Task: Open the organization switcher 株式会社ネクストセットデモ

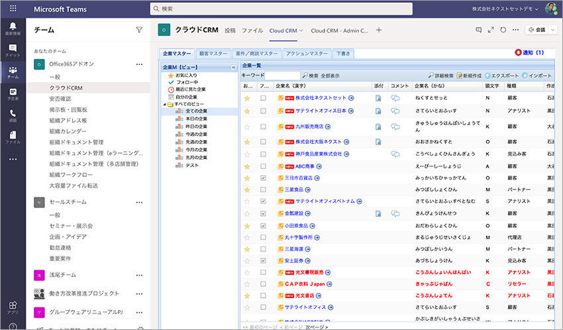Action: [505, 9]
